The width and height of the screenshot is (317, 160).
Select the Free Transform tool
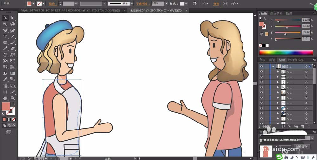point(13,61)
